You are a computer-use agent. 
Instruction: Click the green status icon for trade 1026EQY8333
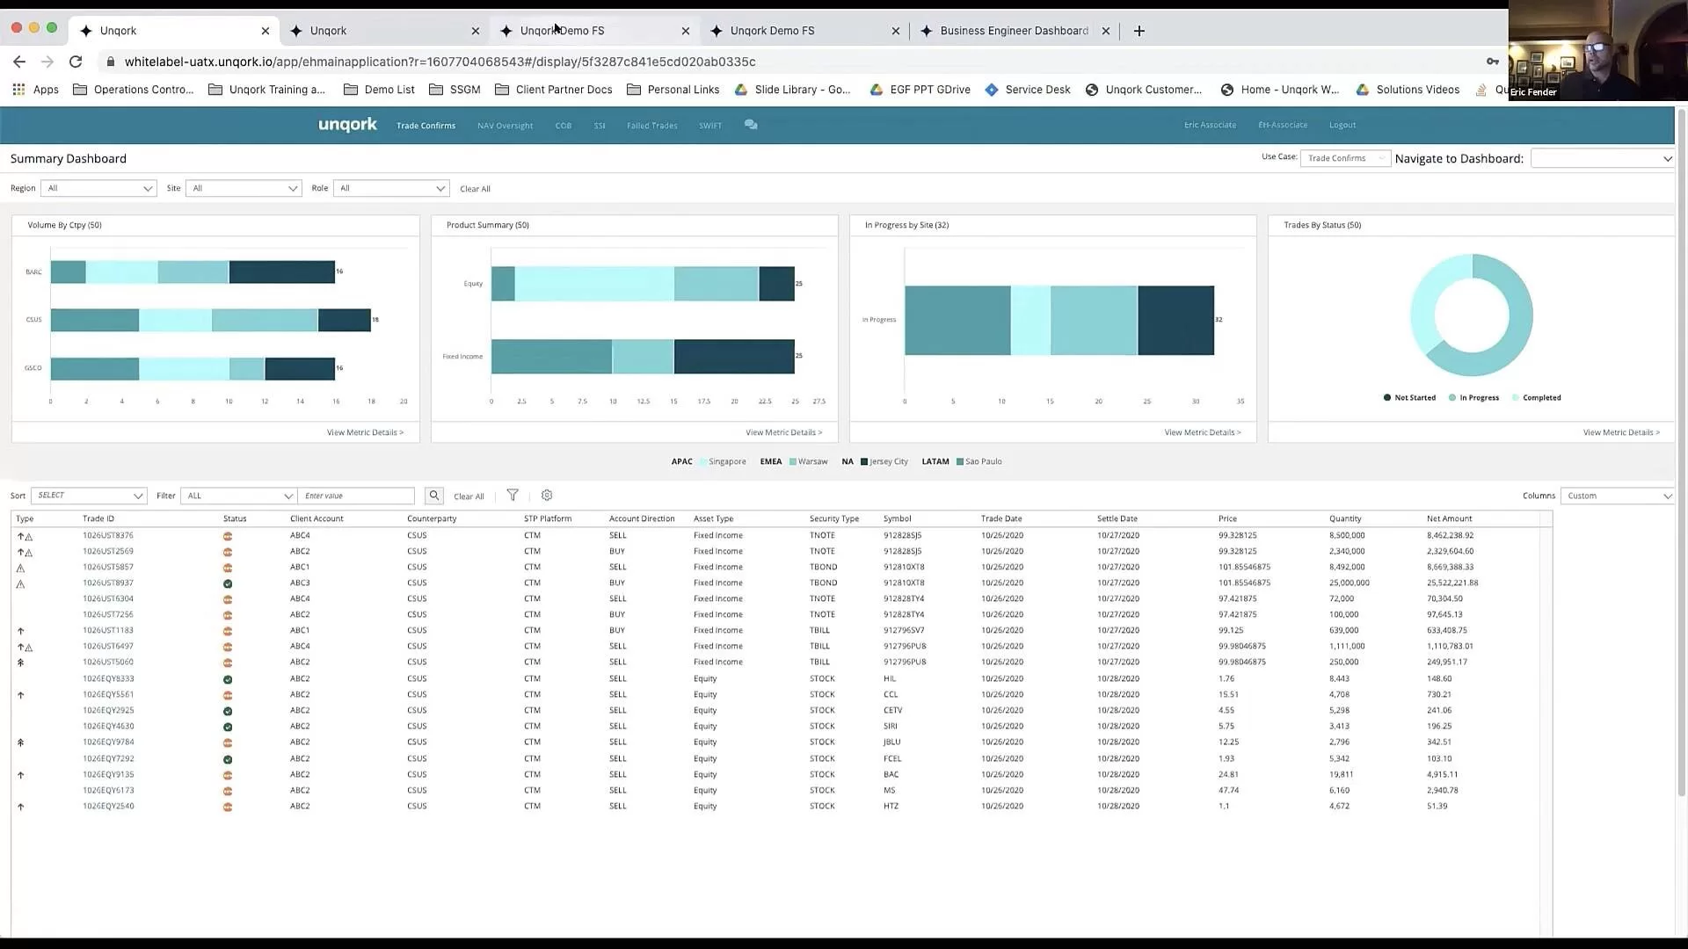(x=228, y=679)
